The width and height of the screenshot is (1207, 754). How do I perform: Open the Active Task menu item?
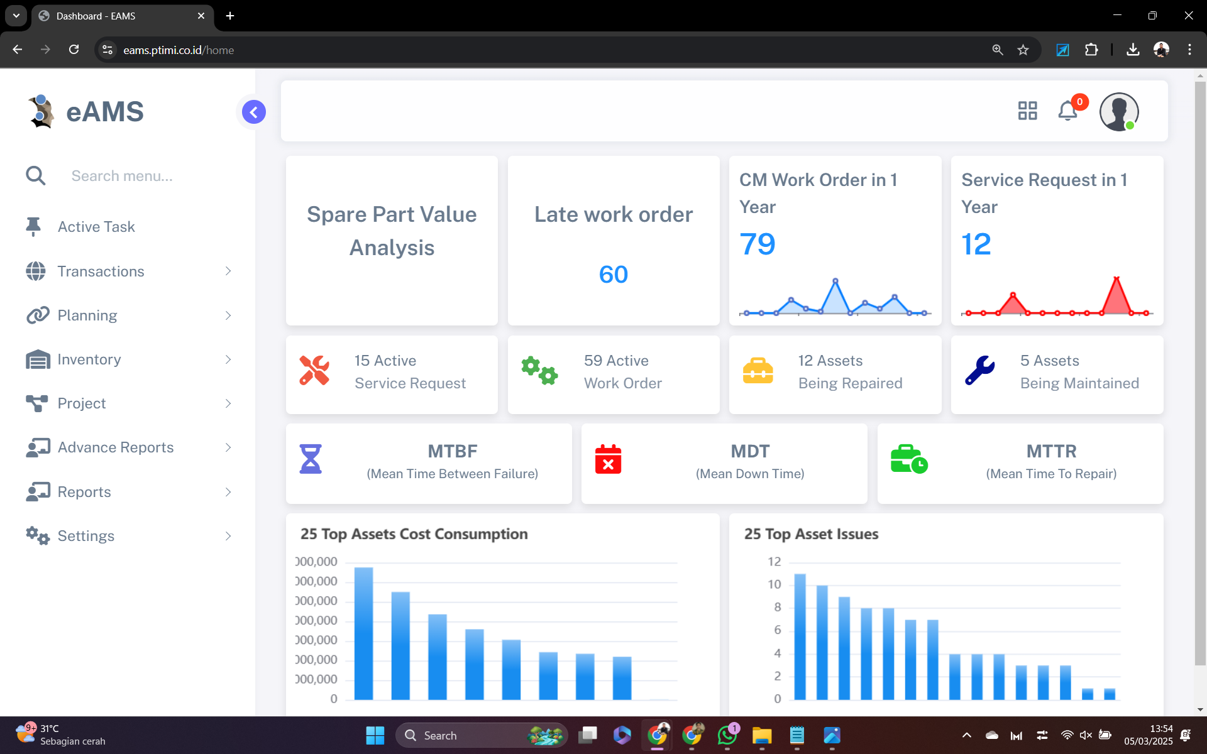click(96, 227)
